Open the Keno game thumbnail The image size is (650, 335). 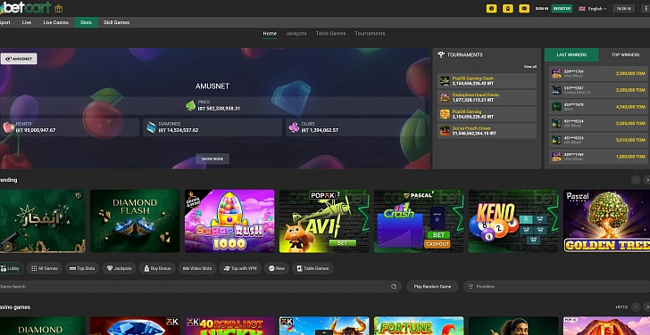tap(513, 221)
